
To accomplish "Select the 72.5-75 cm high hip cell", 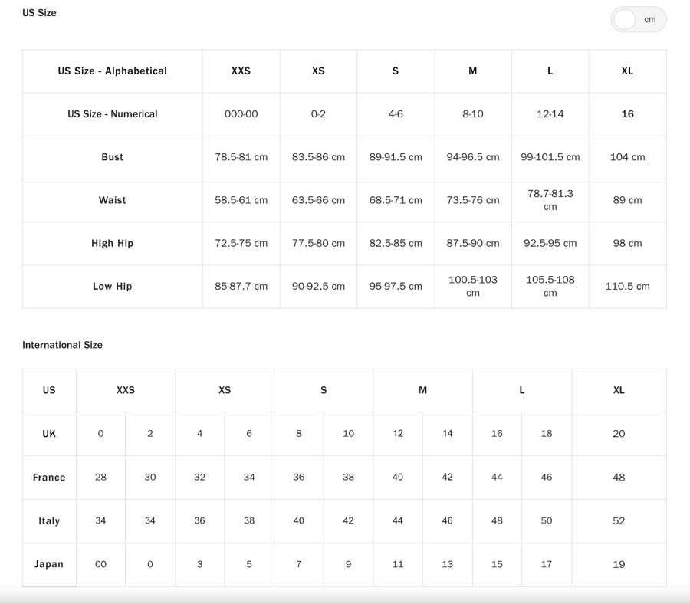I will 241,243.
